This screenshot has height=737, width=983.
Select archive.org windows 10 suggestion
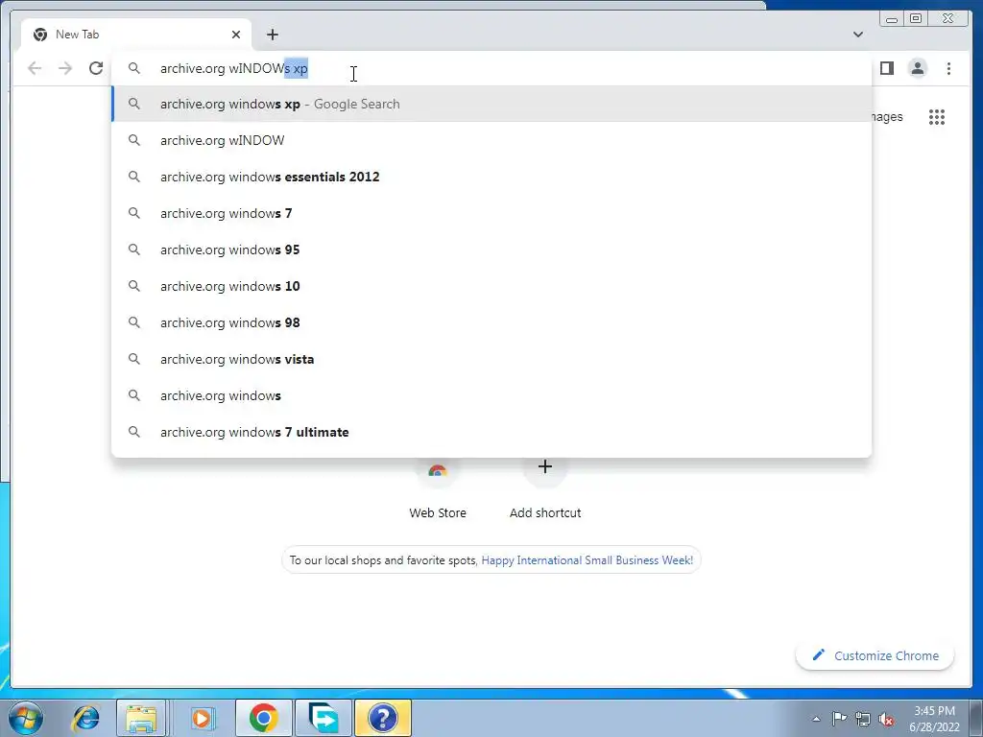[x=491, y=286]
